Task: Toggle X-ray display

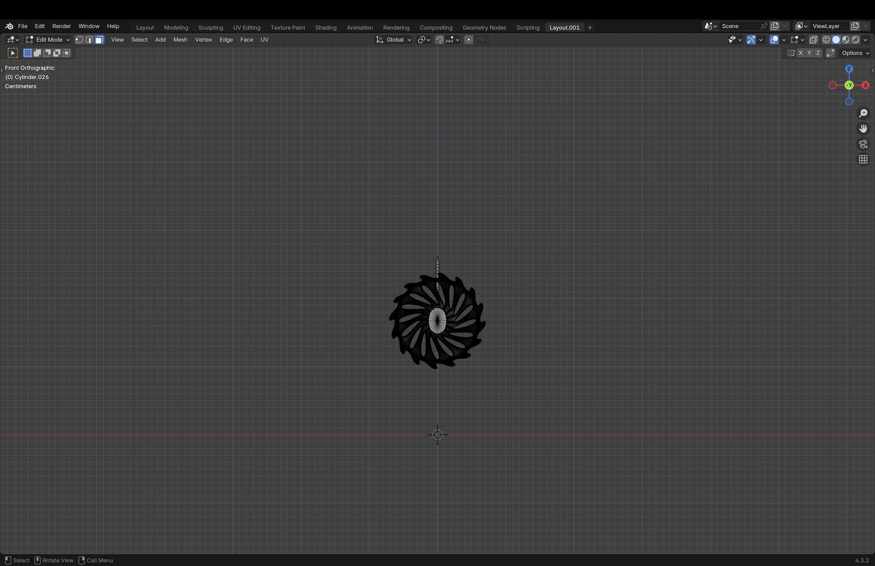Action: (813, 40)
